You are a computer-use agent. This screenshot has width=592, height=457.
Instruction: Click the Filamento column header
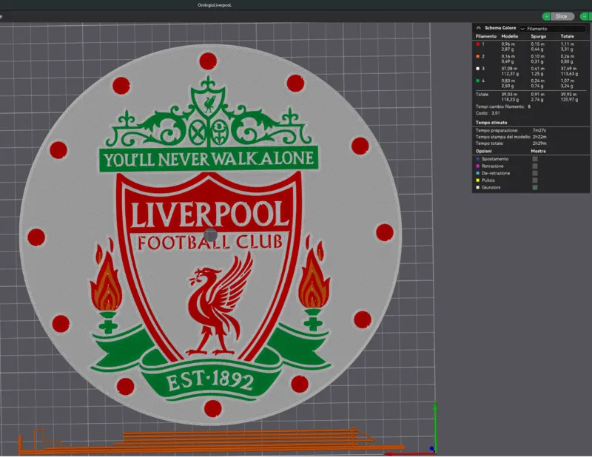pyautogui.click(x=486, y=36)
